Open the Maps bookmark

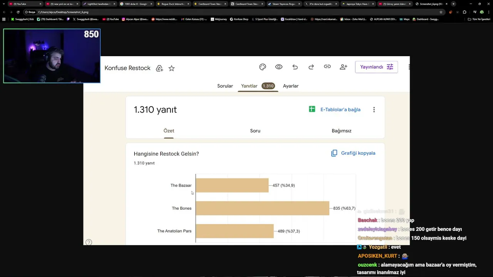click(x=404, y=19)
